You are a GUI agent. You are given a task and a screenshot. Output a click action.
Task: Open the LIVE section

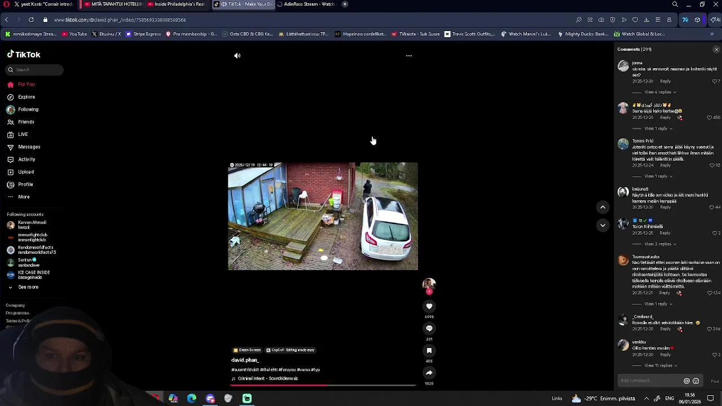[17, 134]
